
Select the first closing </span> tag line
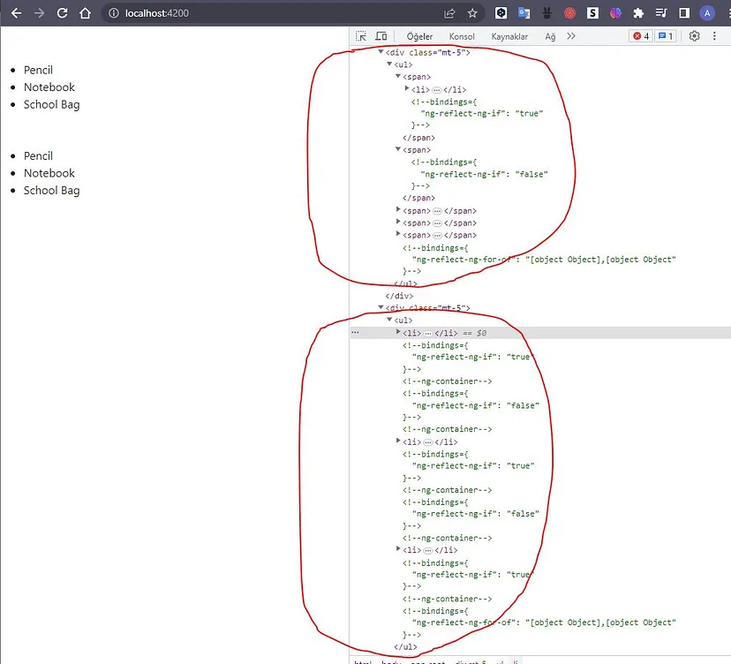click(418, 138)
